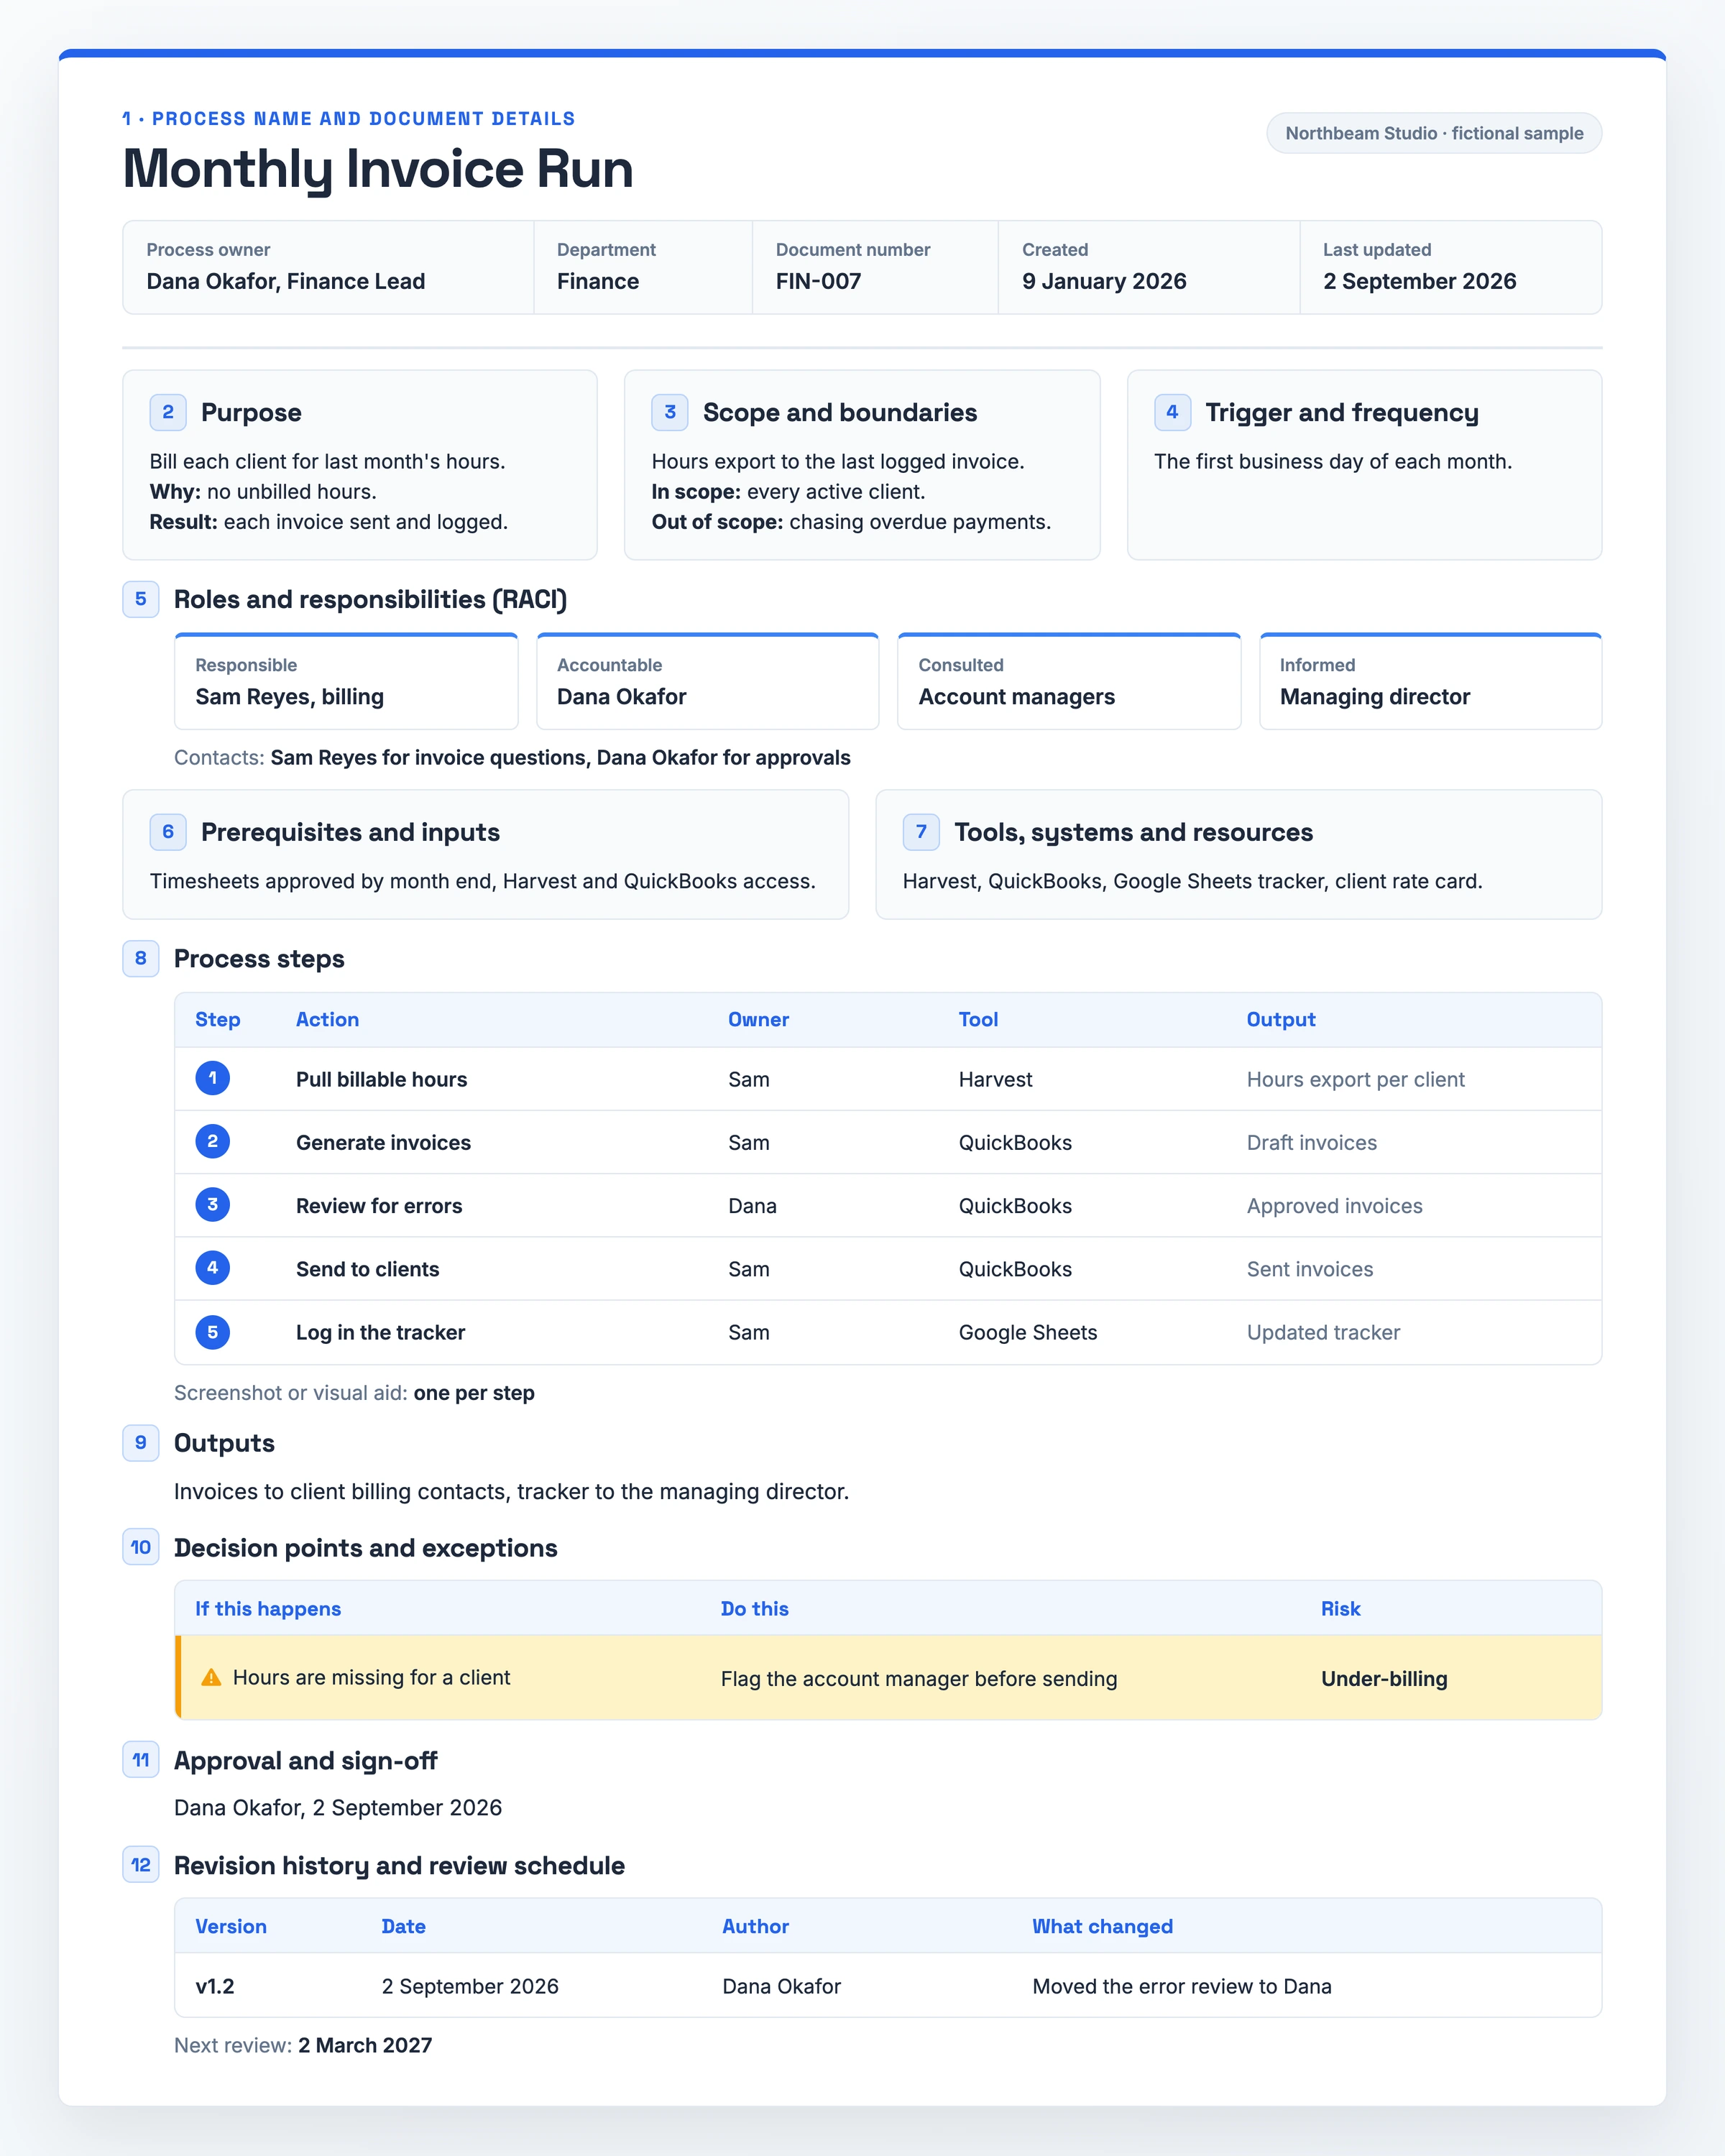This screenshot has height=2156, width=1725.
Task: Click the section 4 badge beside Trigger and frequency
Action: pyautogui.click(x=1172, y=412)
